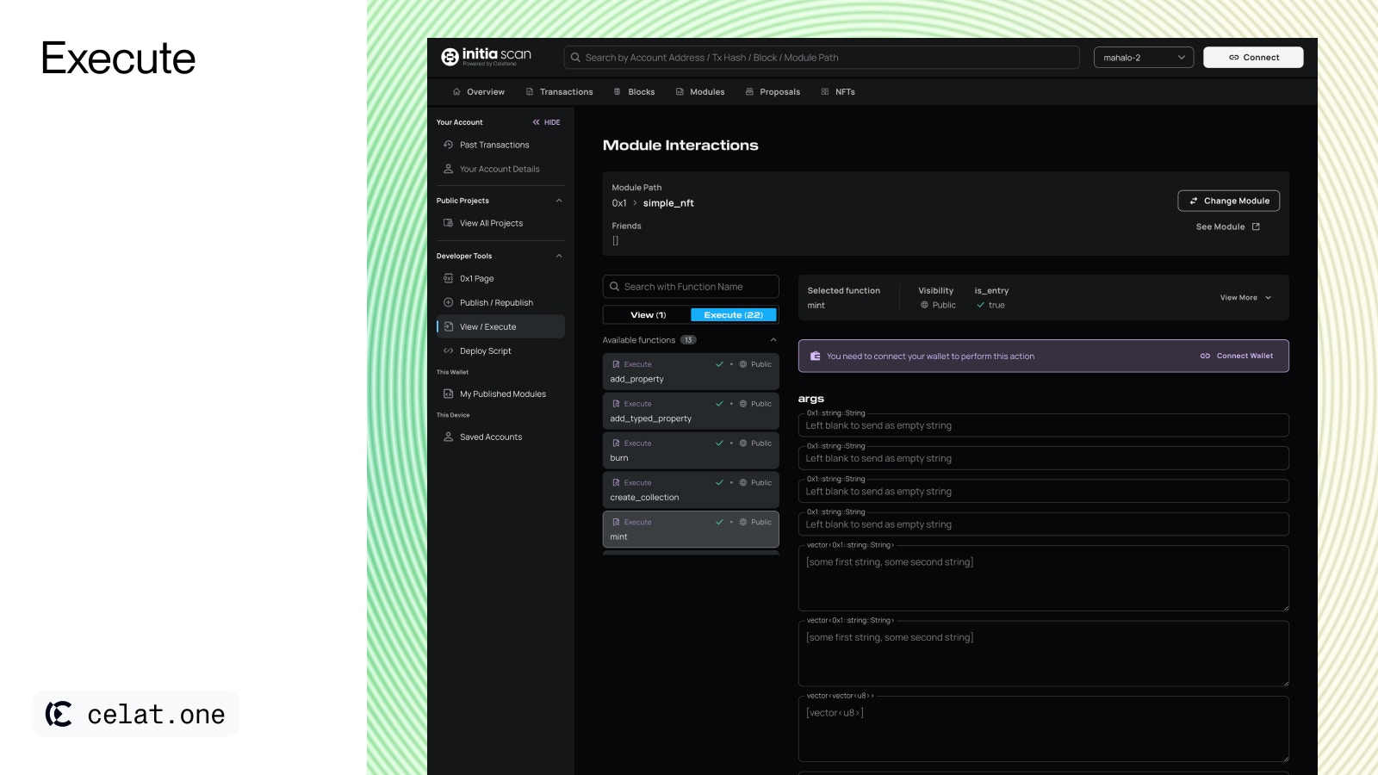Go to Publish / Republish
This screenshot has height=775, width=1378.
[496, 303]
